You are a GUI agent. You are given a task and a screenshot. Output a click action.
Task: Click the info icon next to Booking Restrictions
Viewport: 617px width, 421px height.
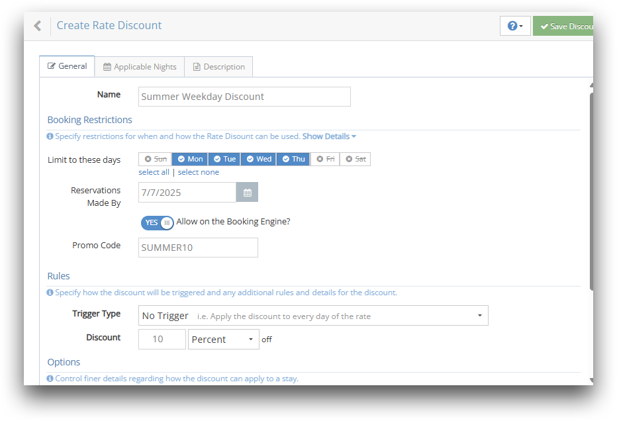(x=50, y=136)
